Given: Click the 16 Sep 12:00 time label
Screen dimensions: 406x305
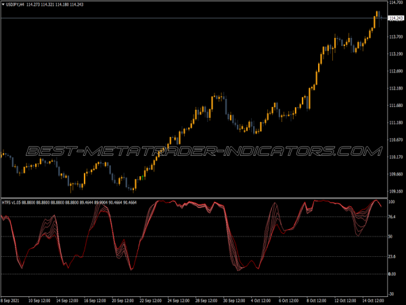Looking at the screenshot, I should coord(95,301).
